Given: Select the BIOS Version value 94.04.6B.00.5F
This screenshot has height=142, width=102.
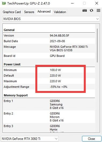Looking at the screenshot, I should click(59, 35).
